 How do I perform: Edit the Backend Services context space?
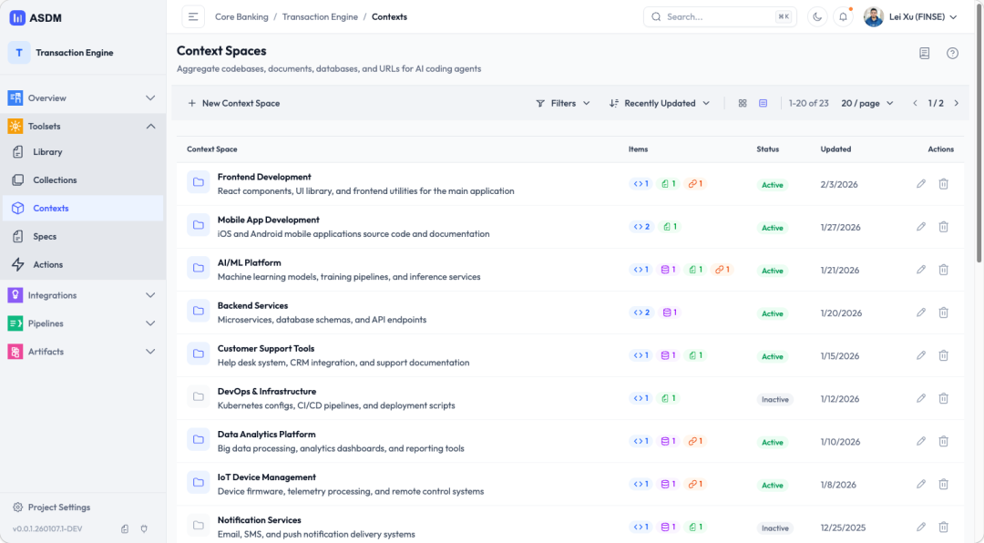click(x=920, y=312)
